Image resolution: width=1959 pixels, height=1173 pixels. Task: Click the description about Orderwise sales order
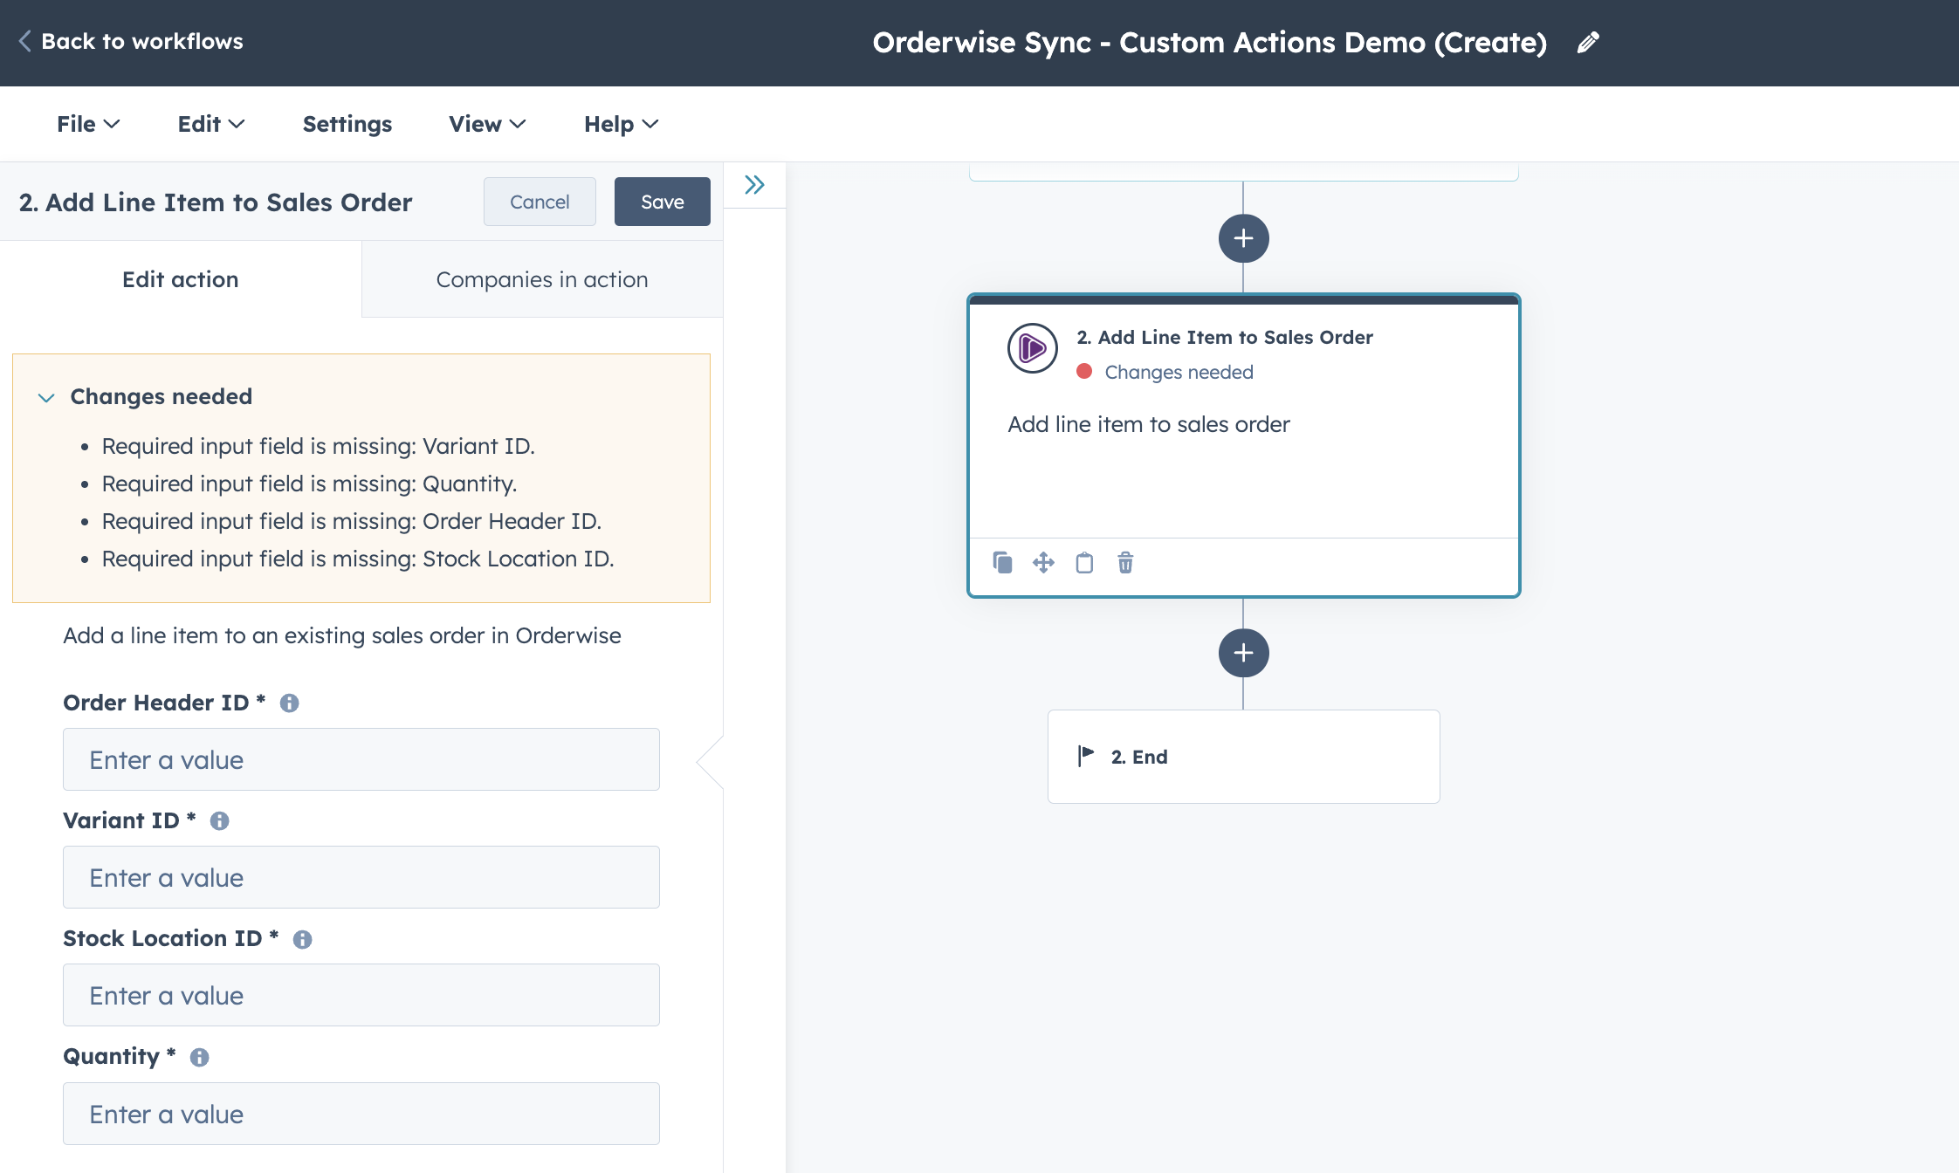point(342,635)
